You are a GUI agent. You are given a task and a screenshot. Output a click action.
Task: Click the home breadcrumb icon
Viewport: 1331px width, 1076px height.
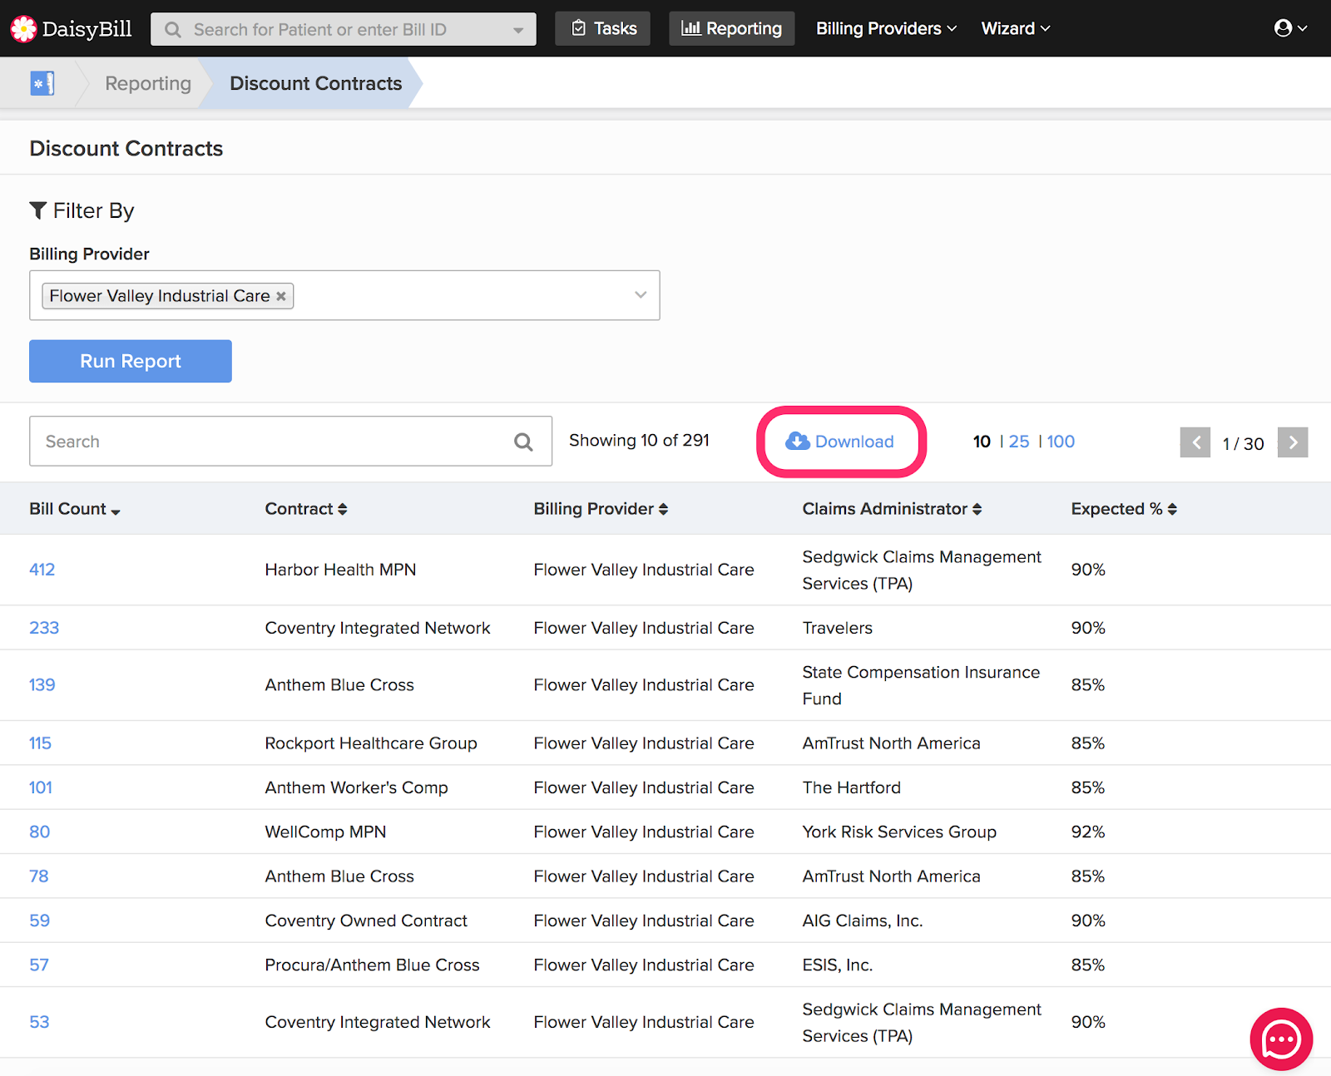click(42, 83)
